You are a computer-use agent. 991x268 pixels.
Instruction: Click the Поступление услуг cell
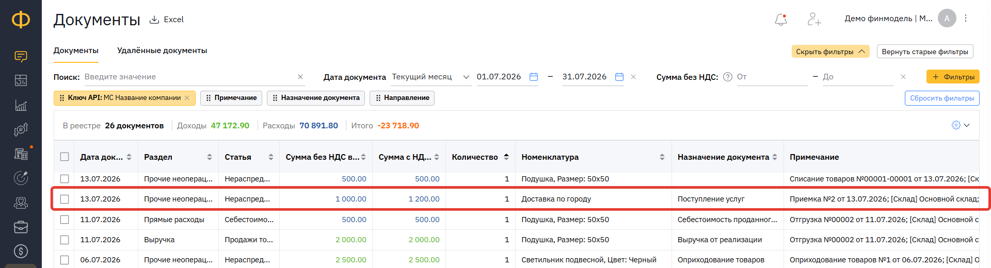(x=711, y=199)
